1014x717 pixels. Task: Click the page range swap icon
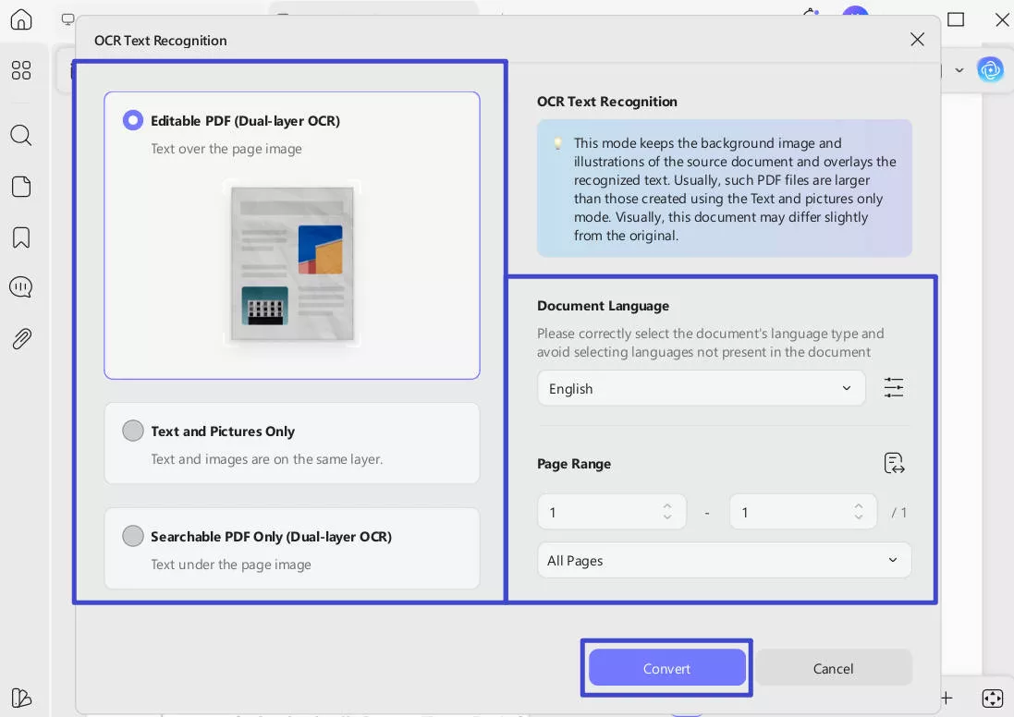point(893,463)
